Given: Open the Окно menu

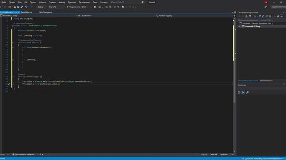Looking at the screenshot, I should click(x=95, y=2).
